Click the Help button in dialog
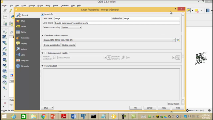213x120 pixels. [x=178, y=108]
